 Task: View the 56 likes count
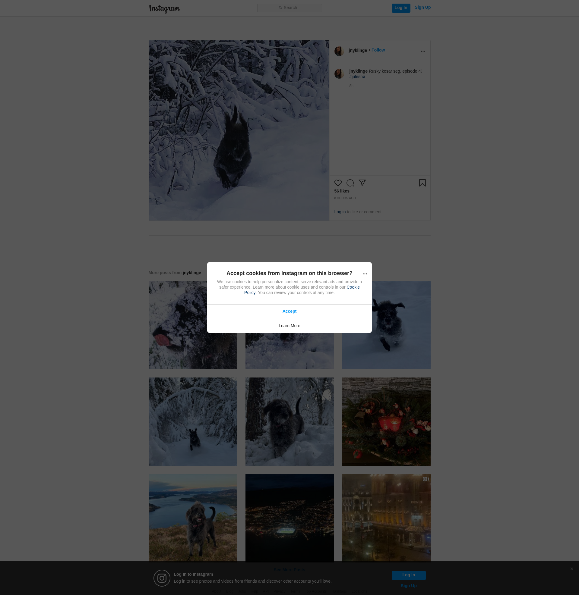(x=341, y=191)
